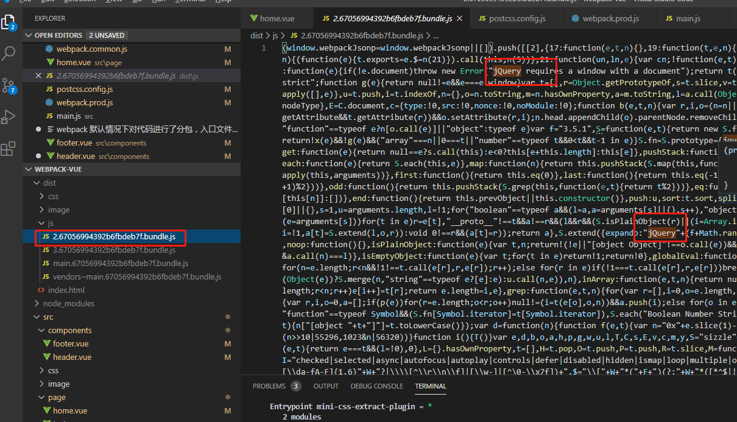
Task: Click line number 1 in the editor gutter
Action: [x=264, y=47]
